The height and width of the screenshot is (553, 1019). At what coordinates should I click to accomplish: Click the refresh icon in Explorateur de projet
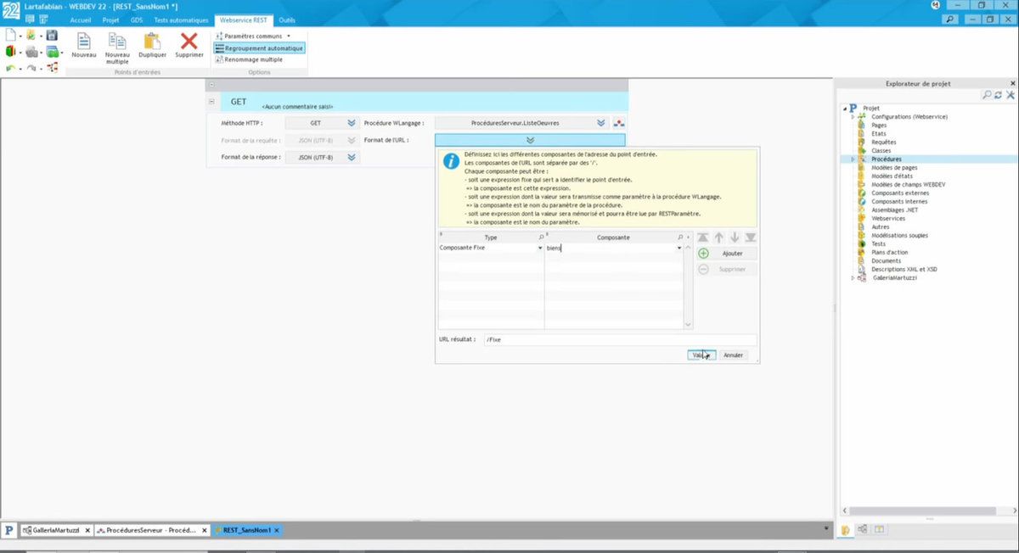click(x=999, y=95)
